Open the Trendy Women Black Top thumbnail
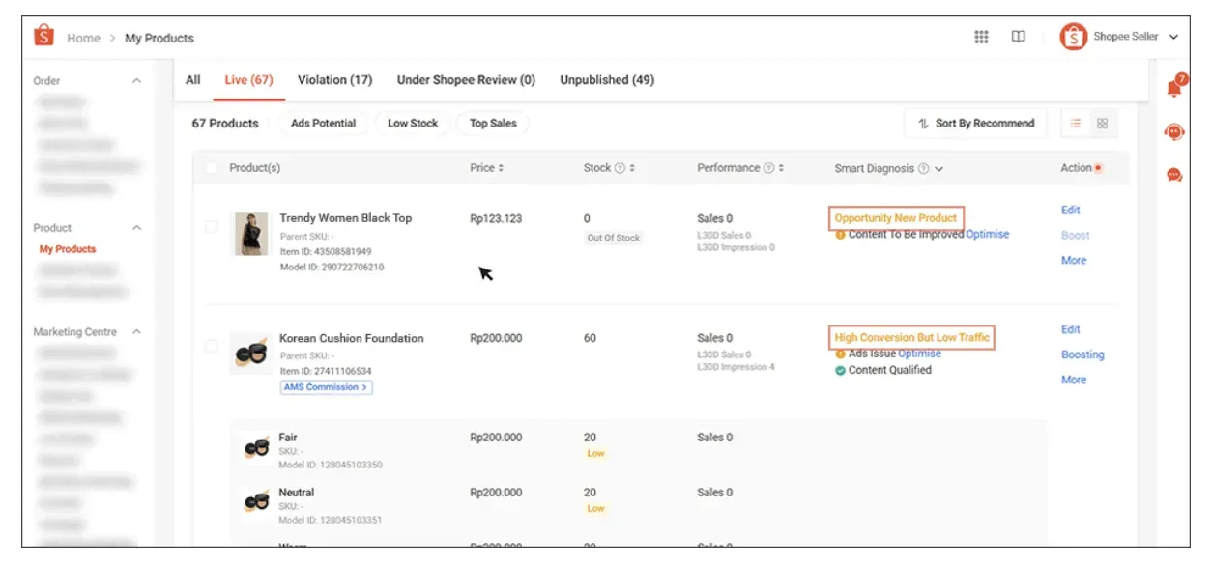 tap(251, 235)
